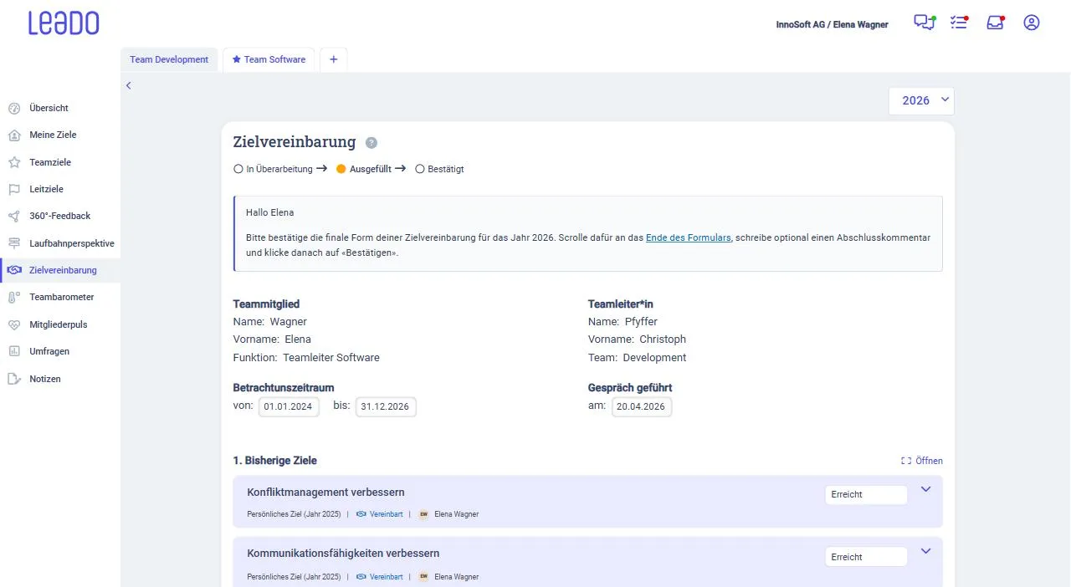Open status dropdown for Kommunikationsfähigkeiten verbessern
The image size is (1071, 587).
point(866,557)
